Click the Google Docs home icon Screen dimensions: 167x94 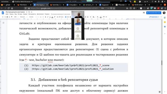[3, 13]
